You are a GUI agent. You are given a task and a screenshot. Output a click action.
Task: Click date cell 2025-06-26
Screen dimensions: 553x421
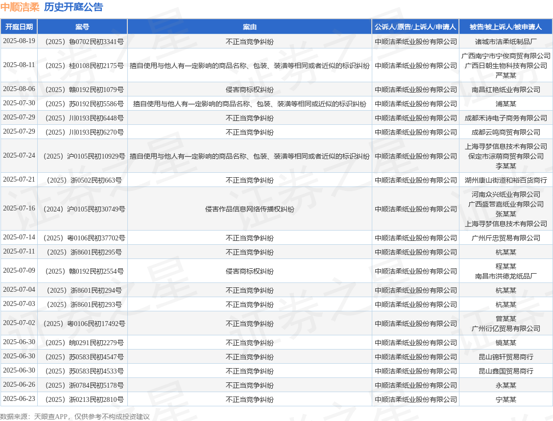(x=19, y=385)
